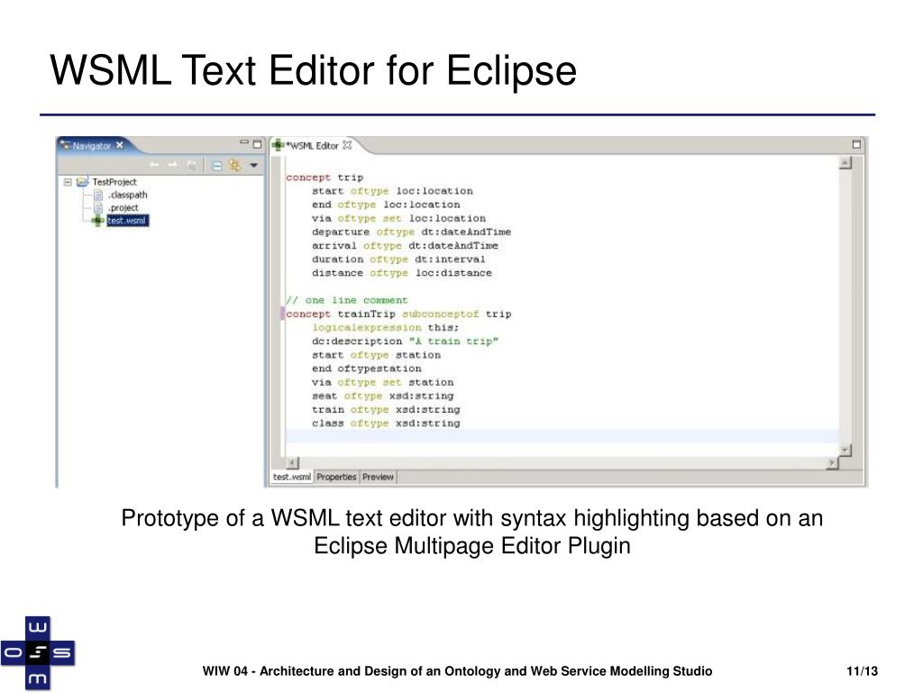Screen dimensions: 923x692
Task: Click the line 'end oftypestation'
Action: tap(366, 369)
